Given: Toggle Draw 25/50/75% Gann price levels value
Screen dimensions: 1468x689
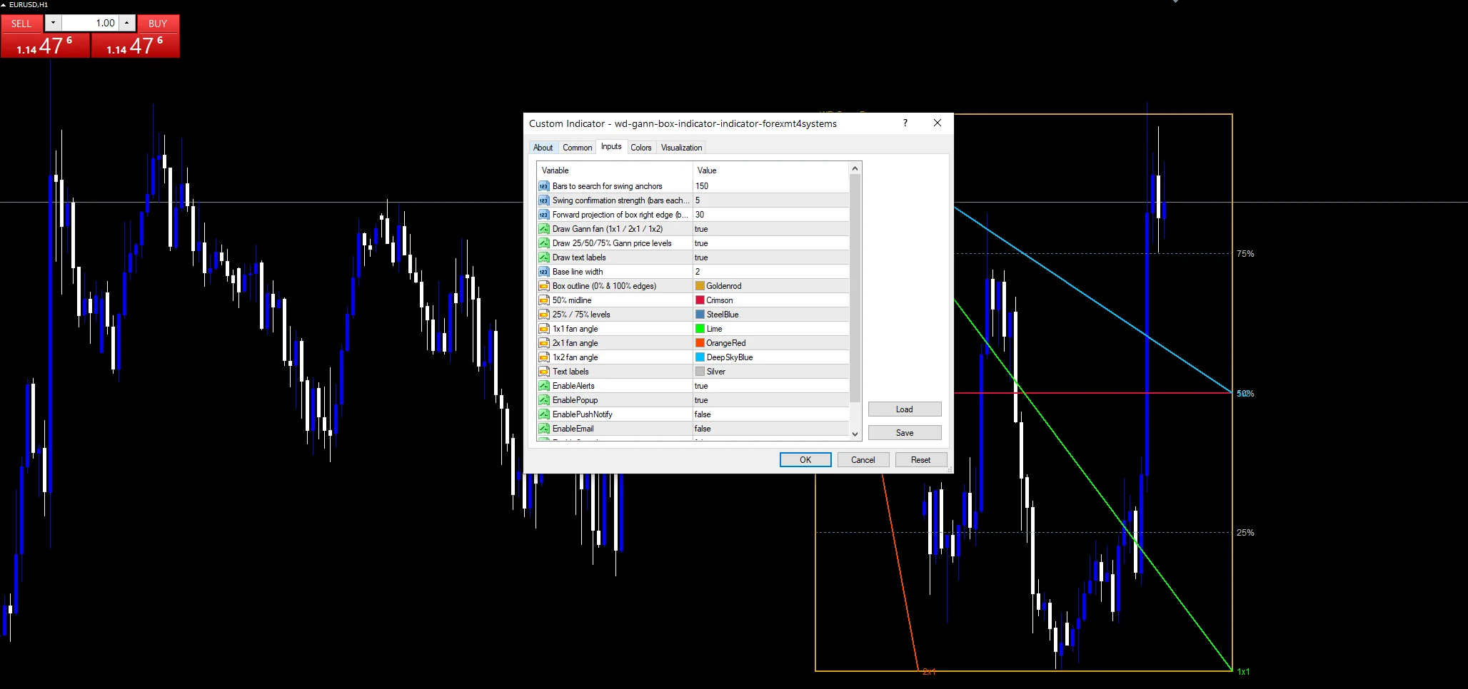Looking at the screenshot, I should click(771, 243).
